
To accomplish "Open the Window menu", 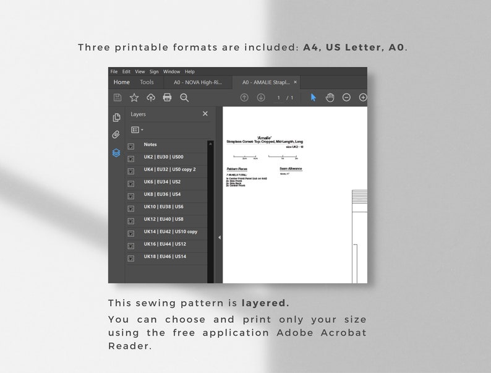I will (171, 72).
